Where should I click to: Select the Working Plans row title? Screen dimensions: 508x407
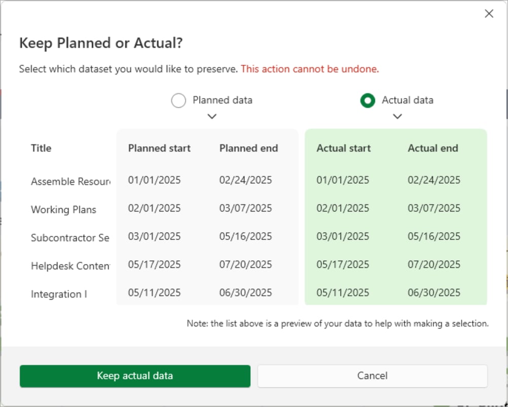click(63, 209)
